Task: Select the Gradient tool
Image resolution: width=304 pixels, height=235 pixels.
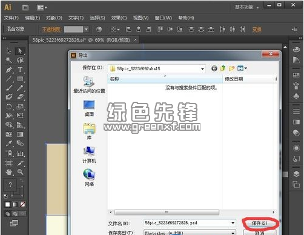Action: [20, 134]
